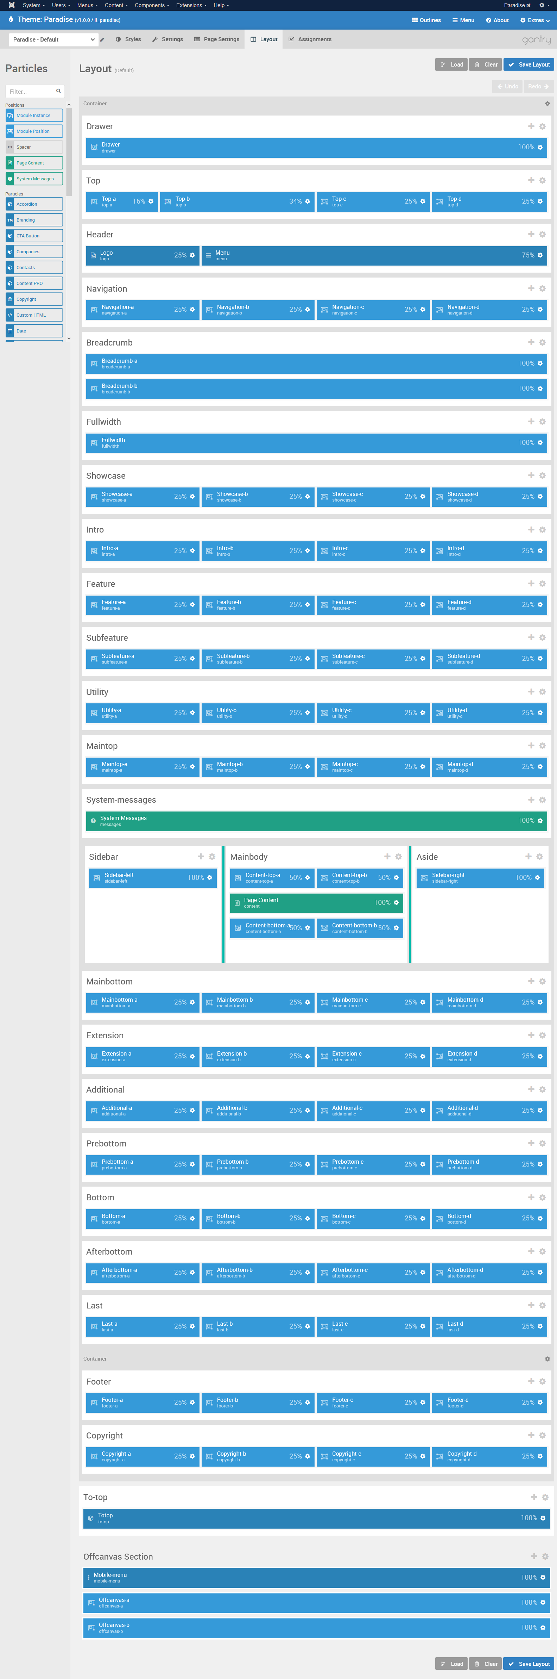Switch to the Page Settings tab

tap(217, 40)
